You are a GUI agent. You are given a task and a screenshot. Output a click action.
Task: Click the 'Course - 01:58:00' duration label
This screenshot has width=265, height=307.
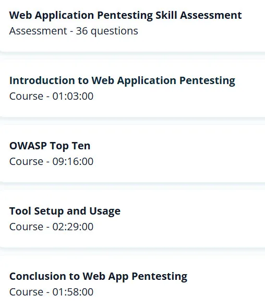(x=51, y=292)
